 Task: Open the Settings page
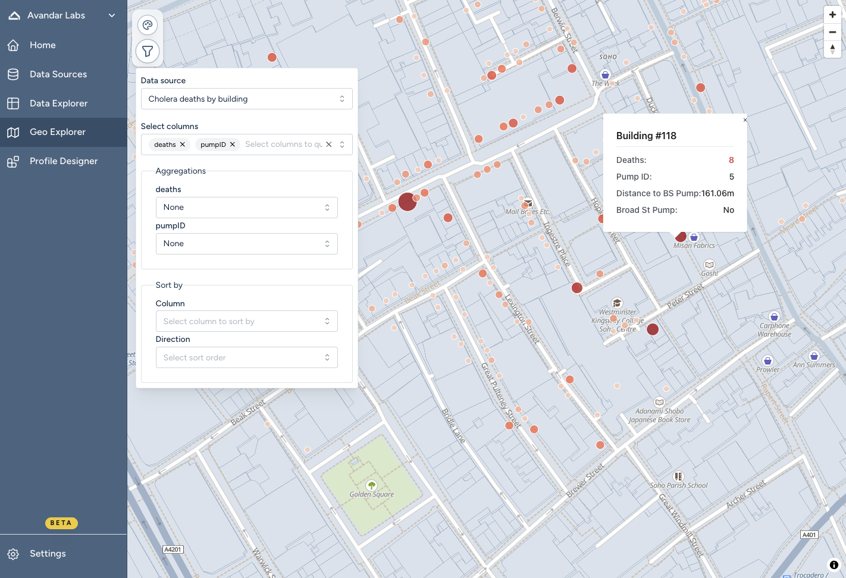[x=48, y=554]
